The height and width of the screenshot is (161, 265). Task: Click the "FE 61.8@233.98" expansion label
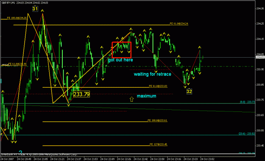click(x=17, y=64)
